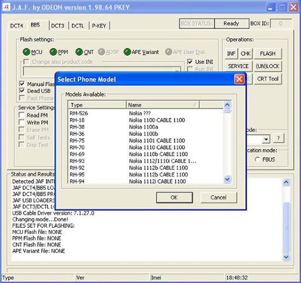Click the BOX ID value field

[x=281, y=23]
